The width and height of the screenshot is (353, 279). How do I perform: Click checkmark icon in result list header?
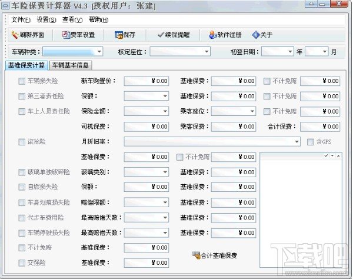coord(326,155)
